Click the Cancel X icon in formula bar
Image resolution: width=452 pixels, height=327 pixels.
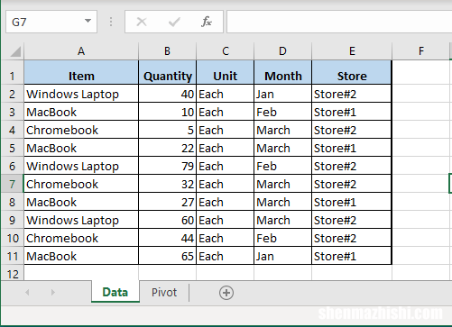(142, 22)
